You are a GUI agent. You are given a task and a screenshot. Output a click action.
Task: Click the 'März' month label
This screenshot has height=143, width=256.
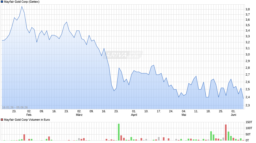coord(79,115)
